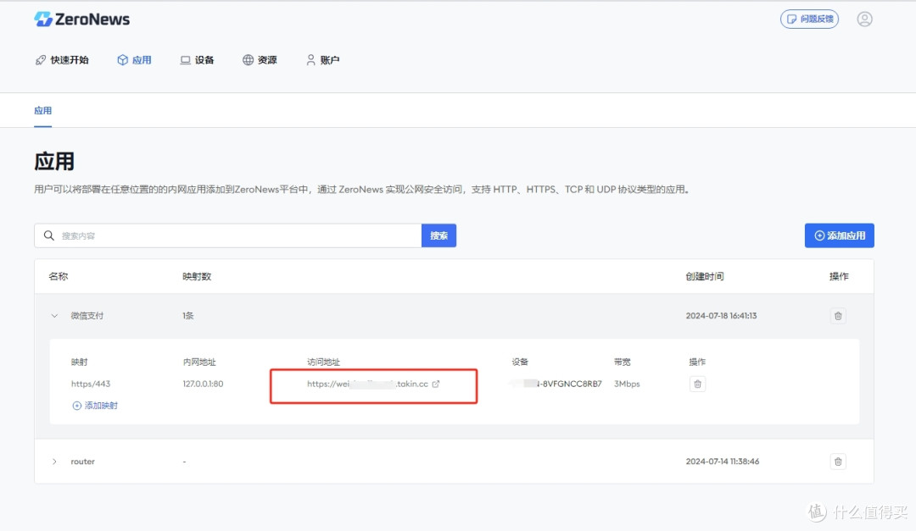Go to the 资源 menu item

(260, 60)
